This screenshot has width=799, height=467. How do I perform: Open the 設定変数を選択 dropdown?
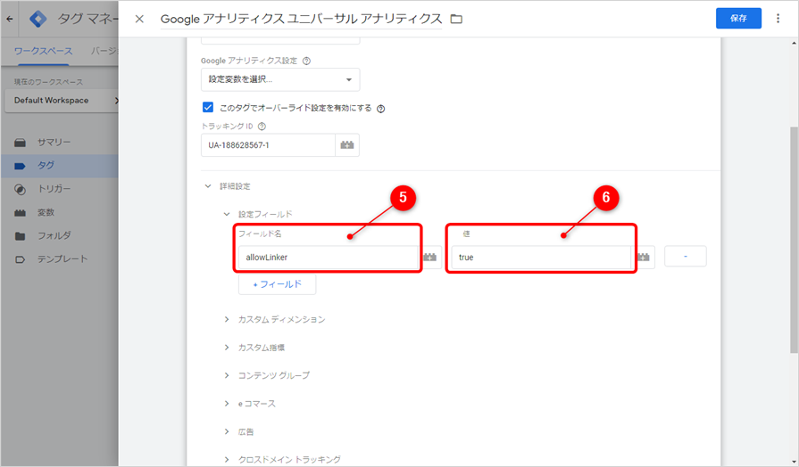(280, 79)
